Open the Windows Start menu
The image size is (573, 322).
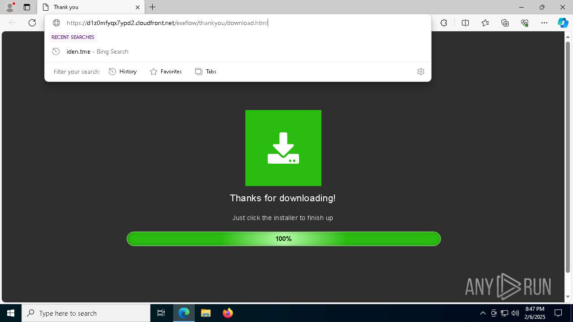(11, 313)
